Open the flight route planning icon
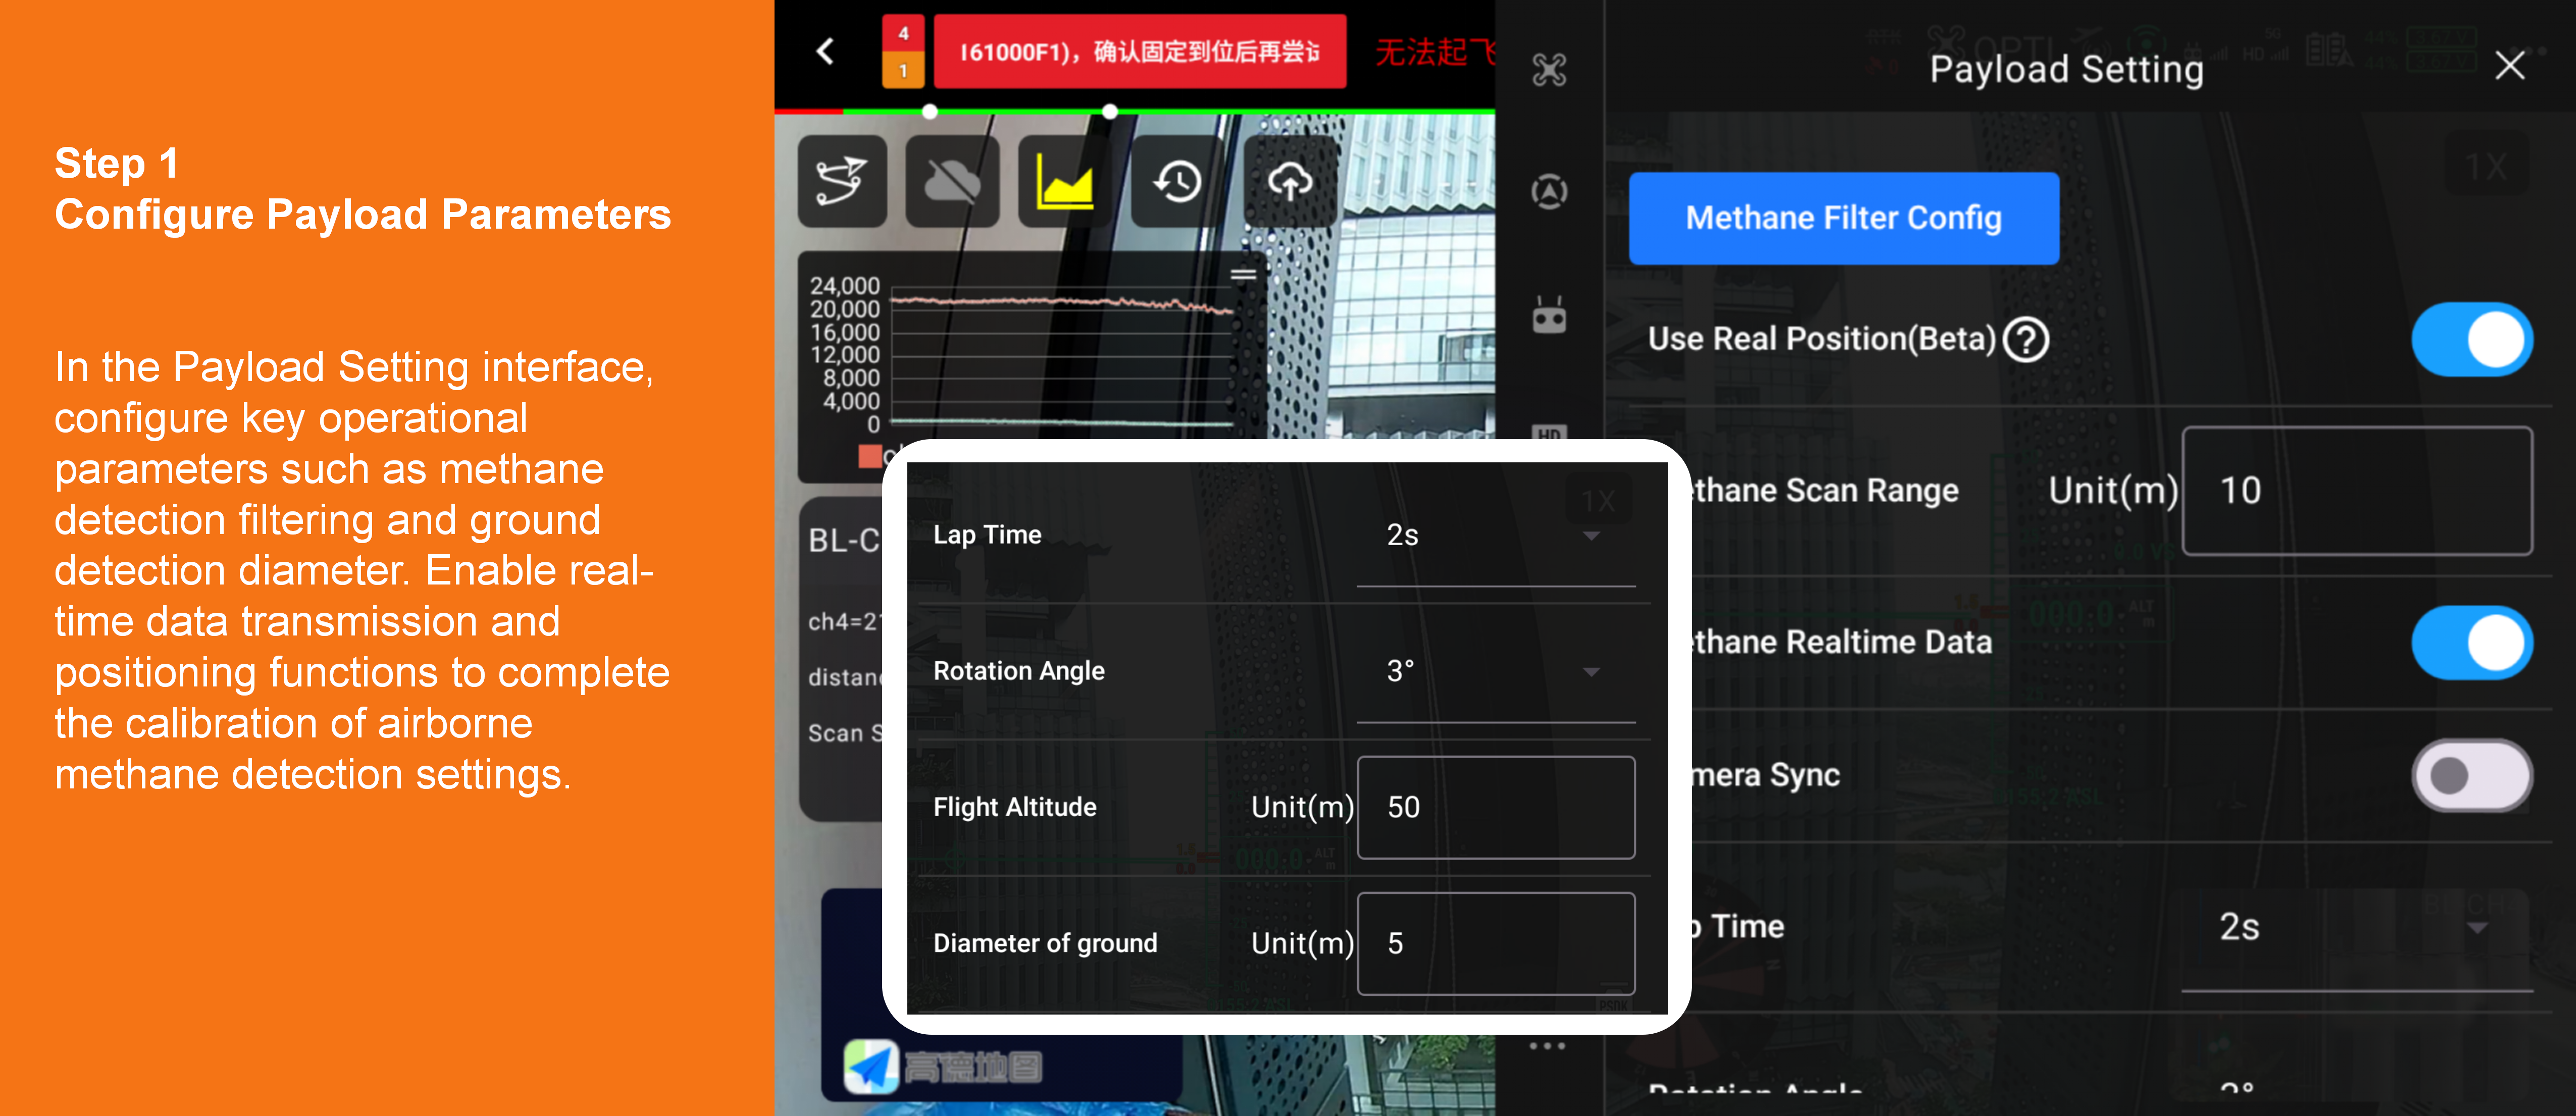This screenshot has height=1116, width=2576. [842, 182]
